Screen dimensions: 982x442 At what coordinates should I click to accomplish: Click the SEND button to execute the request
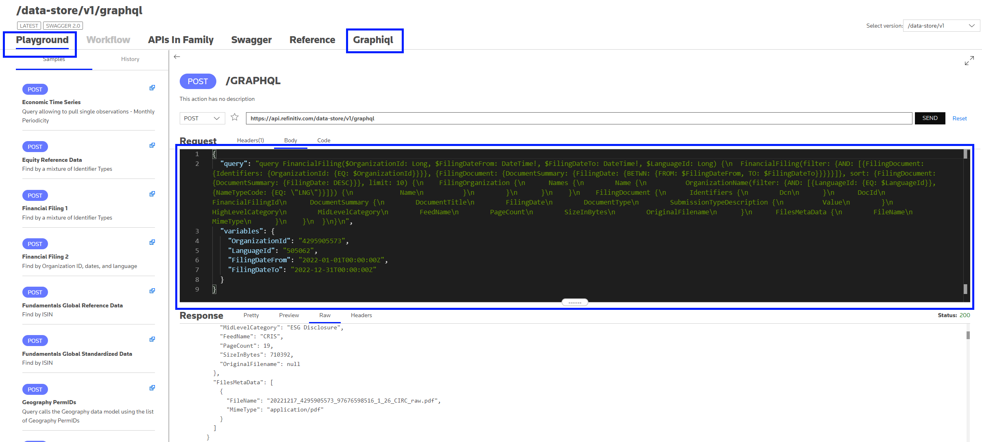pos(930,118)
